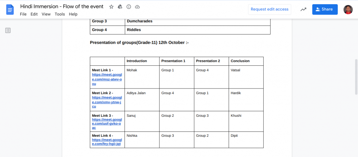Open the Help menu
Viewport: 358px width, 157px height.
click(x=73, y=14)
